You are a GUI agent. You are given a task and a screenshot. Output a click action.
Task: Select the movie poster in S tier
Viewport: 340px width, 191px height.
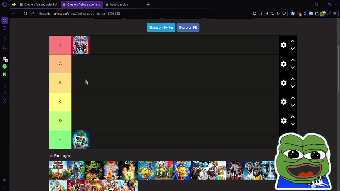point(81,45)
